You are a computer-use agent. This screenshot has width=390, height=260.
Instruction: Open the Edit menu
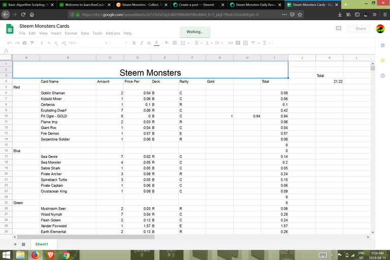pyautogui.click(x=32, y=34)
